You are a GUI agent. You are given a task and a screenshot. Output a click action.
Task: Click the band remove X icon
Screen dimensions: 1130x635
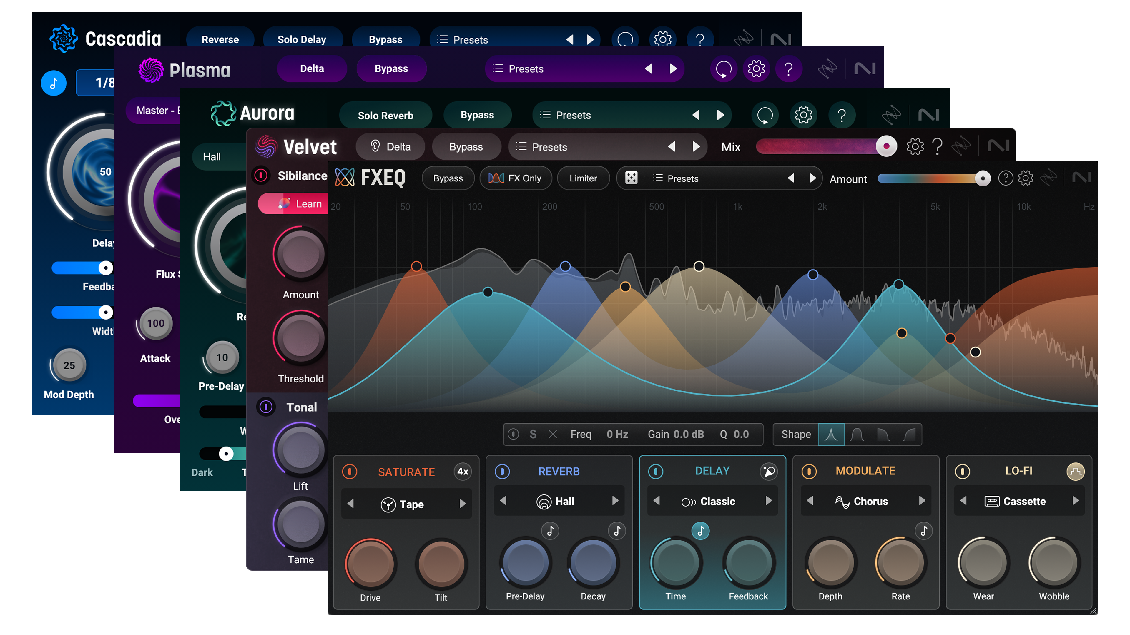click(x=553, y=434)
